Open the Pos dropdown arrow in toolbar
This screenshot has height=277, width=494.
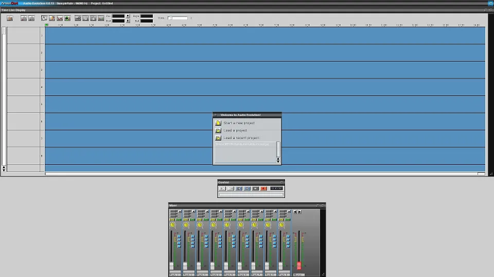click(x=128, y=16)
